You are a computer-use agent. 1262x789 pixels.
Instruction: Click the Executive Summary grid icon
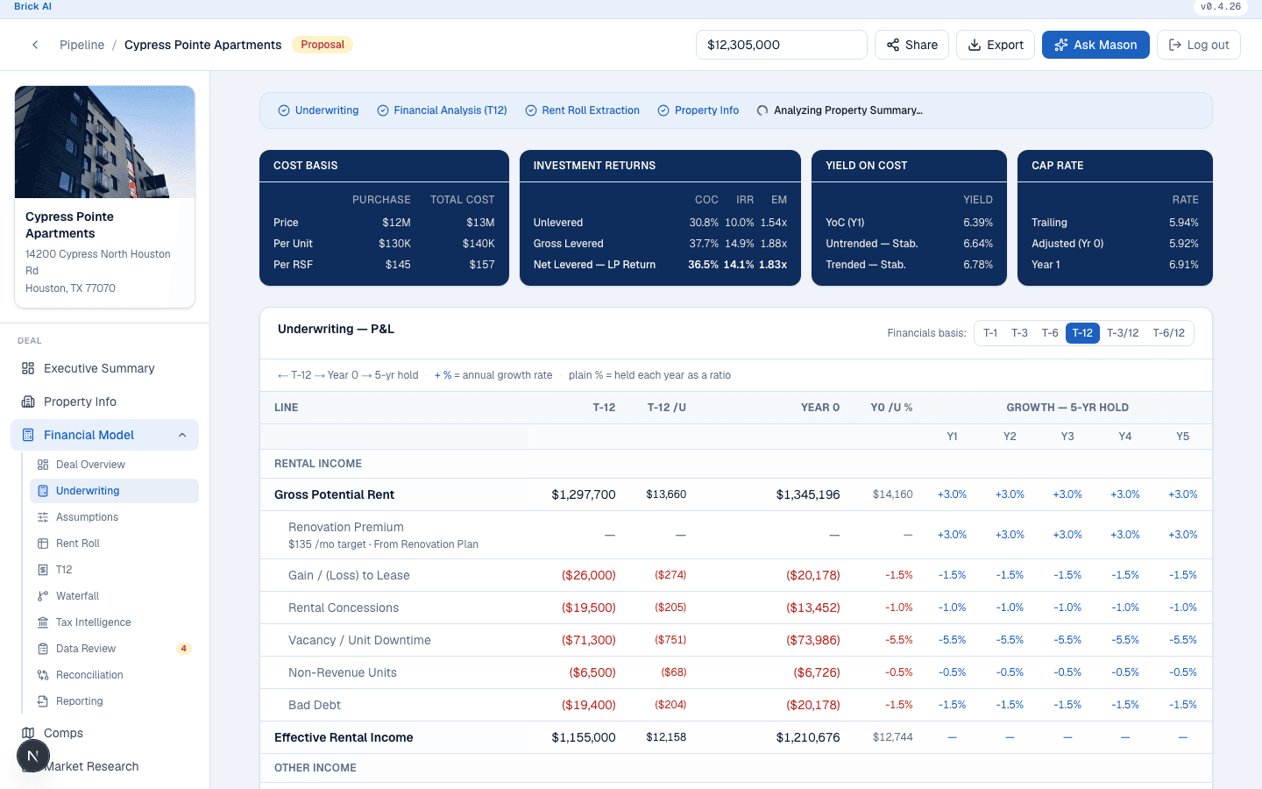(28, 368)
